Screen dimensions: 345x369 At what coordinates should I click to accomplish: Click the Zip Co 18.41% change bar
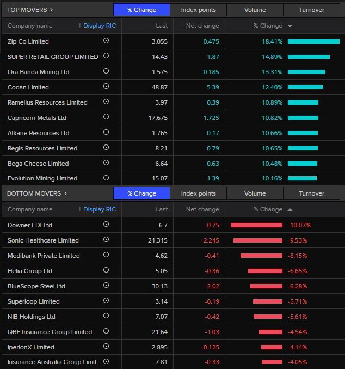pyautogui.click(x=313, y=41)
